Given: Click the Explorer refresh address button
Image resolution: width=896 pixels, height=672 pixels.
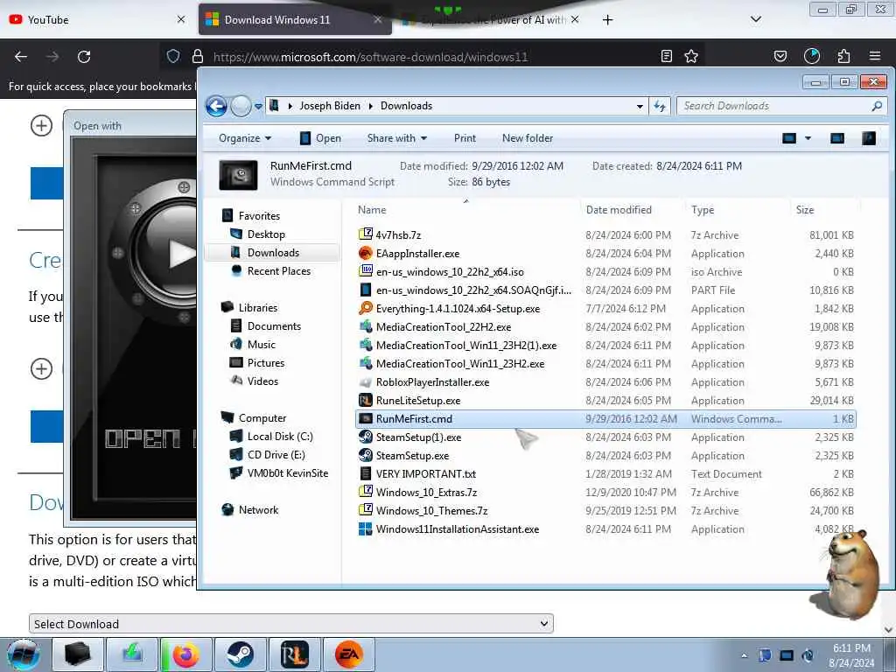Looking at the screenshot, I should coord(660,106).
